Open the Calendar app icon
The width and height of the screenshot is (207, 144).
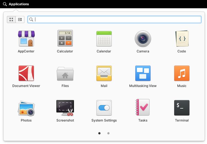[x=104, y=39]
